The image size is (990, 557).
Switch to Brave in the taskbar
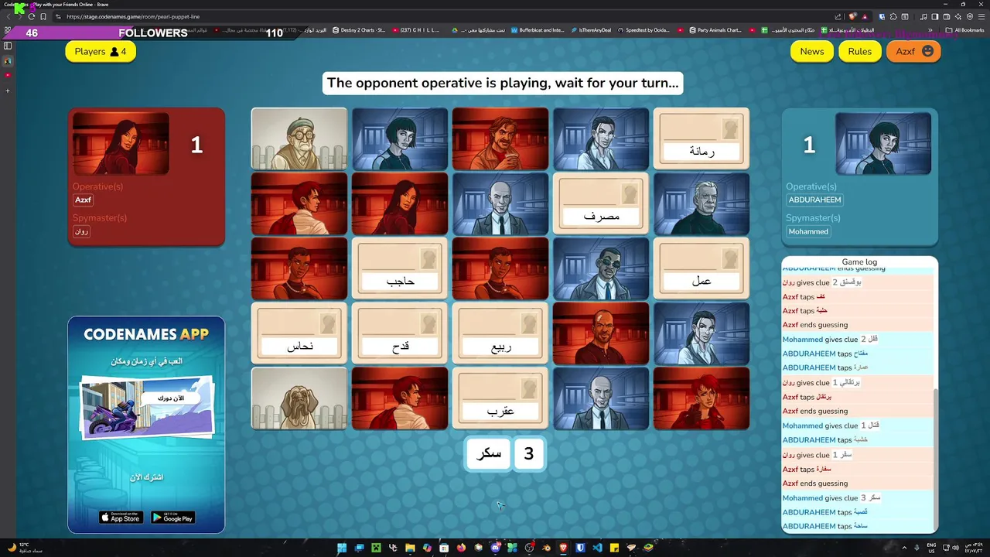[563, 548]
